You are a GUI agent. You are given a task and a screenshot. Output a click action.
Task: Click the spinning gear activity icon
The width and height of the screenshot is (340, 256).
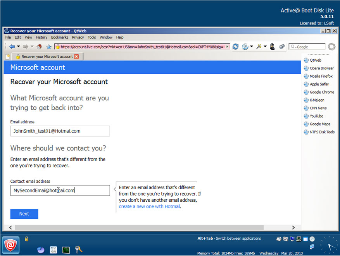(331, 47)
